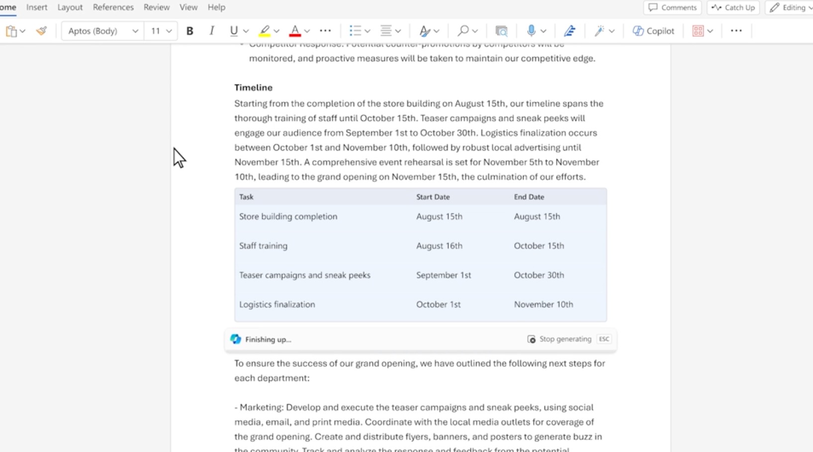Screen dimensions: 813x452
Task: Expand highlight color dropdown arrow
Action: click(x=276, y=31)
